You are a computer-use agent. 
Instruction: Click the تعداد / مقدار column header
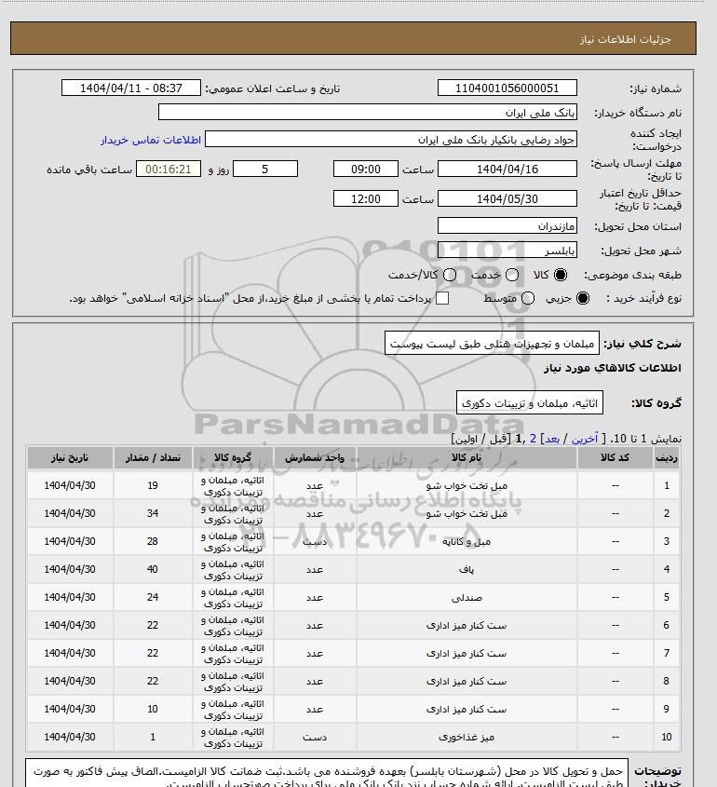(153, 457)
